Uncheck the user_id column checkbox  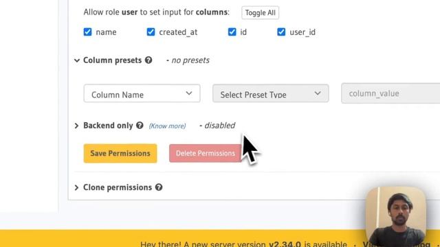(281, 32)
